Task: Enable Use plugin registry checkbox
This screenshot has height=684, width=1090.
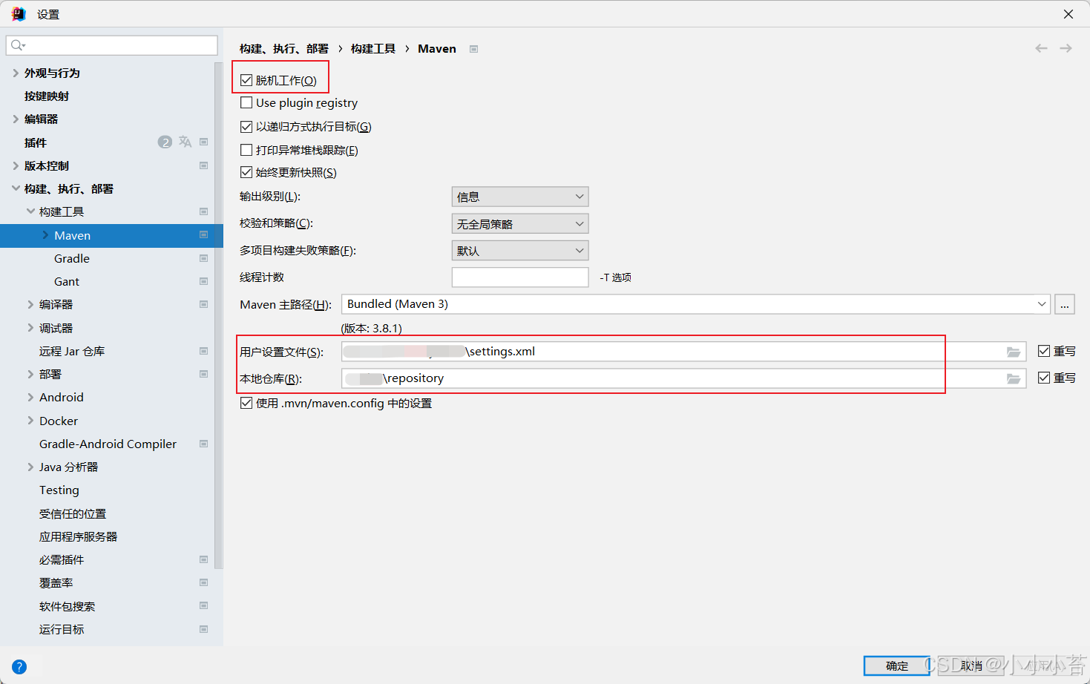Action: coord(246,102)
